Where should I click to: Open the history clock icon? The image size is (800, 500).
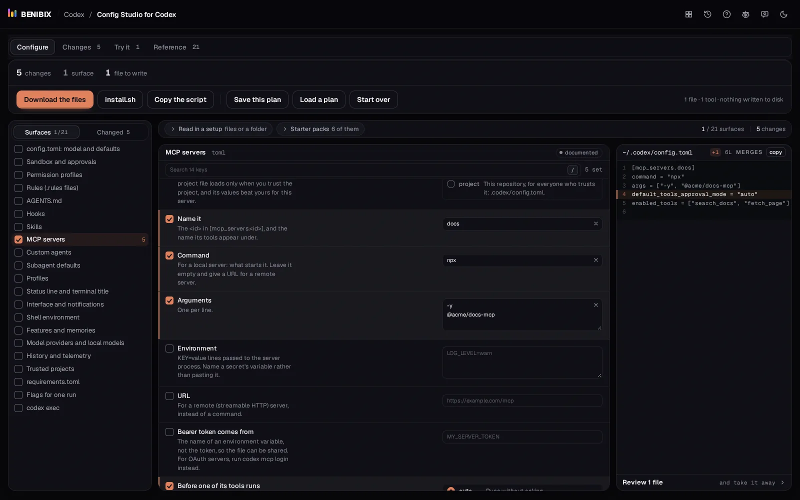click(707, 14)
